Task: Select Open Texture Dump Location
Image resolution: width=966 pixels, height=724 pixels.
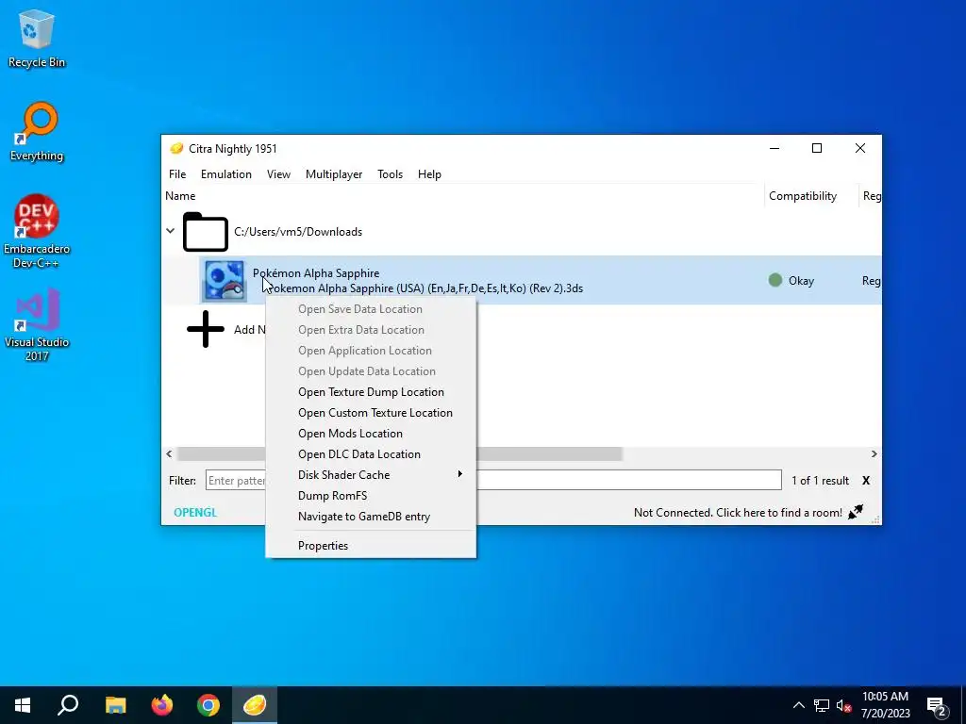Action: (x=370, y=392)
